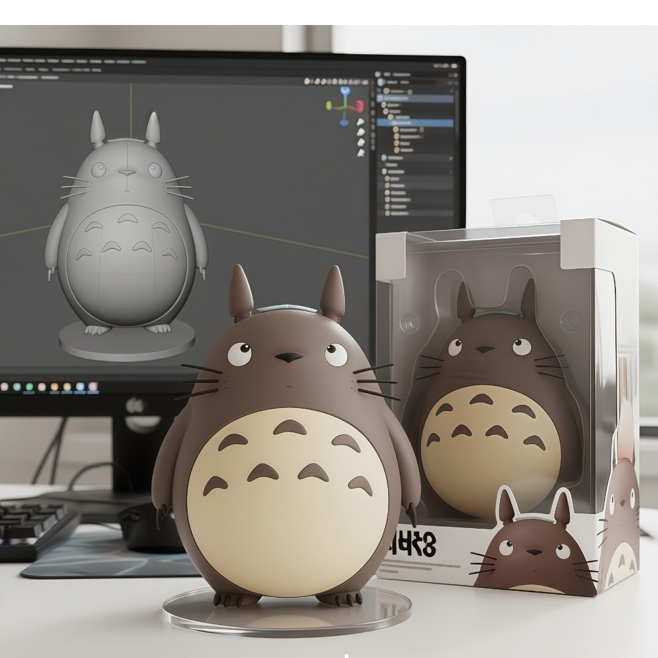Select the dimmer highlighted row near the outliner top

pyautogui.click(x=415, y=98)
